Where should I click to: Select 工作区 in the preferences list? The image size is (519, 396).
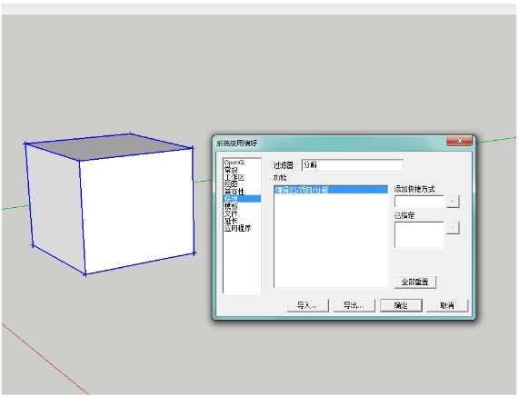tap(235, 177)
